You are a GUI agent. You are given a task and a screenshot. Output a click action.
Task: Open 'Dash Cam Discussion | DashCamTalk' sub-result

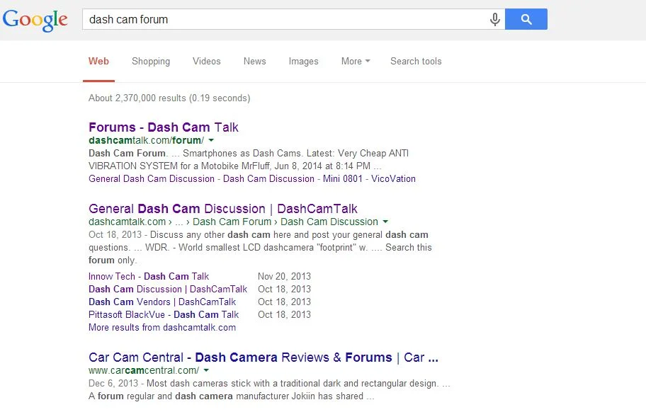[x=168, y=289]
